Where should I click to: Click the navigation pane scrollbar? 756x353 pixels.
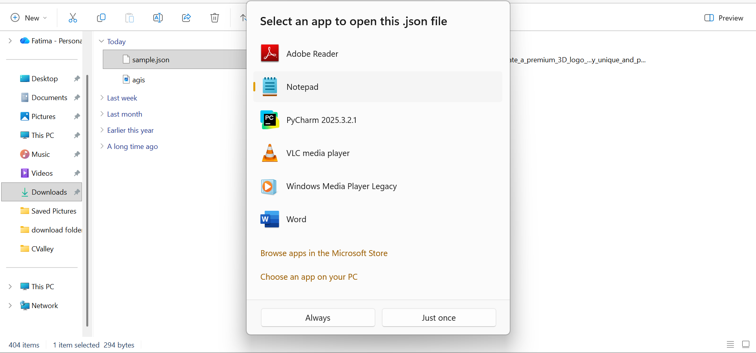[87, 201]
